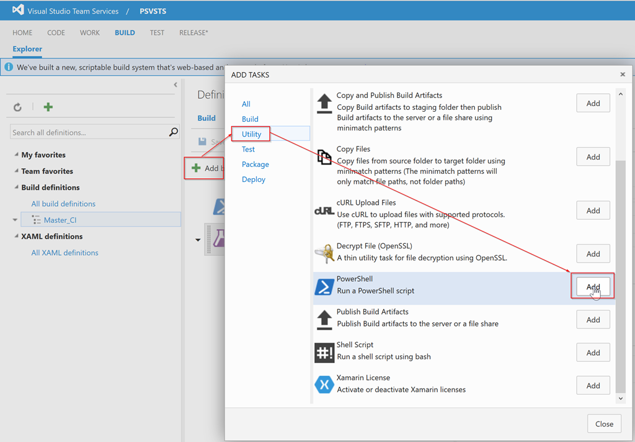
Task: Collapse the My favorites tree section
Action: [16, 155]
